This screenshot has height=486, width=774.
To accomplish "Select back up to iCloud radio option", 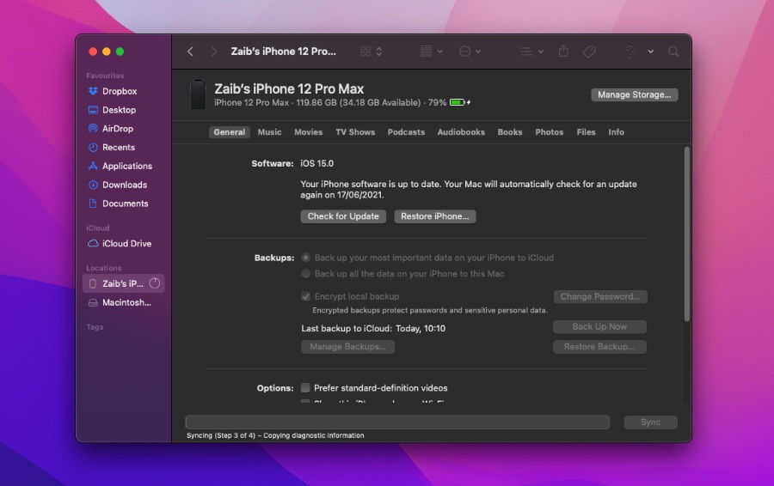I will coord(306,258).
